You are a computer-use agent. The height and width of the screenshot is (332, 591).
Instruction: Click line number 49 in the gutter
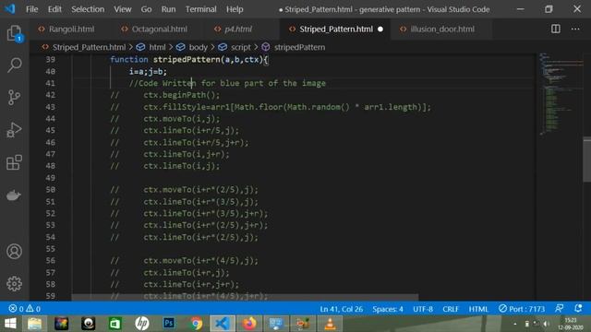tap(50, 178)
